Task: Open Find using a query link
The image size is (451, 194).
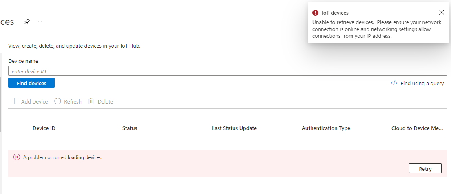Action: [x=417, y=84]
